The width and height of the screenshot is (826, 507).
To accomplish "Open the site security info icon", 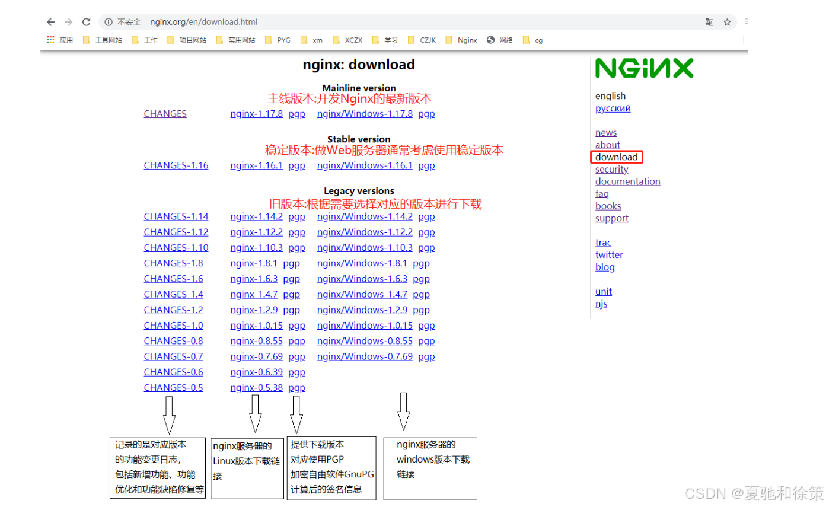I will (x=109, y=22).
